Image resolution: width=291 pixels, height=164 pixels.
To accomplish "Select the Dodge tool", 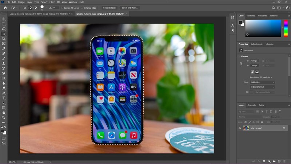I will 4,88.
